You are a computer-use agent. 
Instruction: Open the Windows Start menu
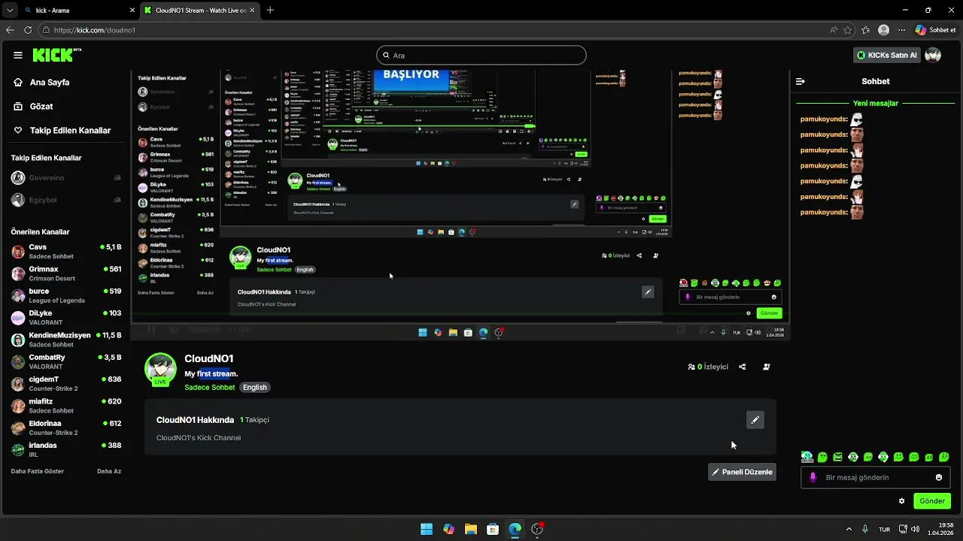427,529
